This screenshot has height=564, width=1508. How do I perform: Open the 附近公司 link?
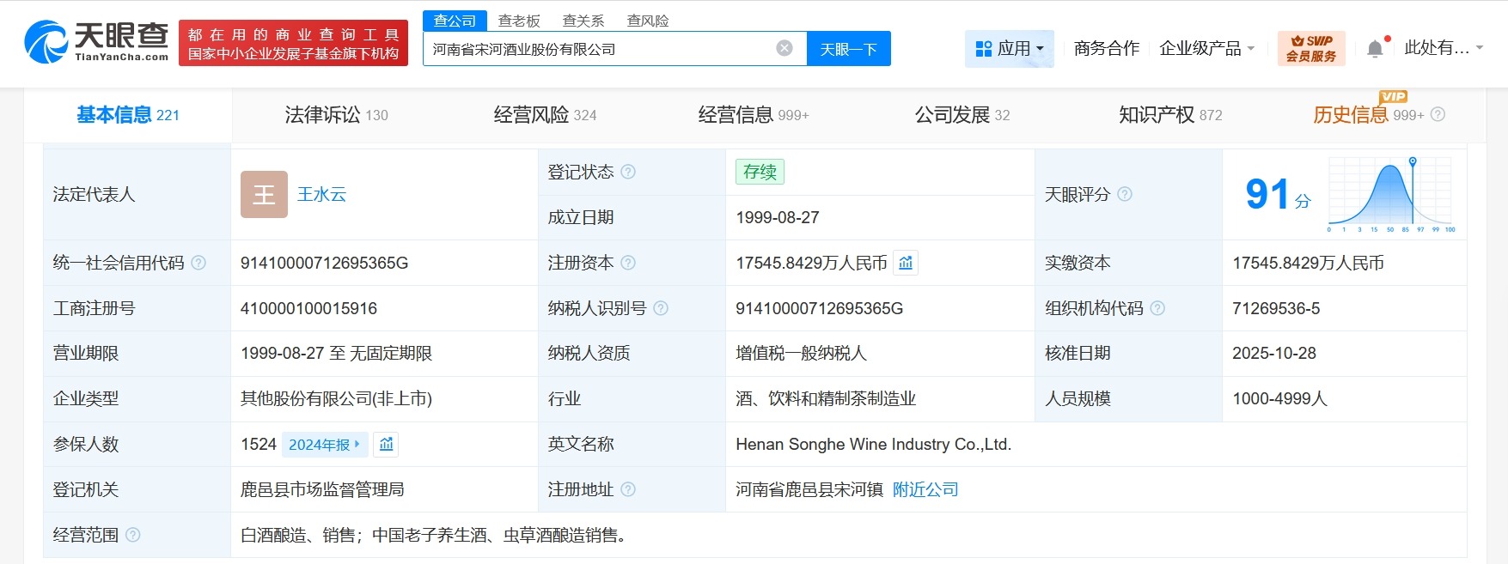925,489
